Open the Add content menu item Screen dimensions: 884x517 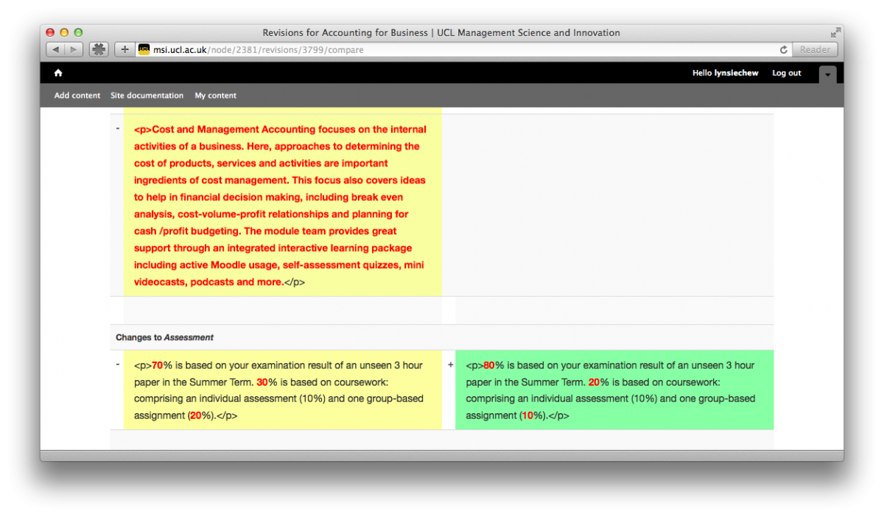point(77,96)
